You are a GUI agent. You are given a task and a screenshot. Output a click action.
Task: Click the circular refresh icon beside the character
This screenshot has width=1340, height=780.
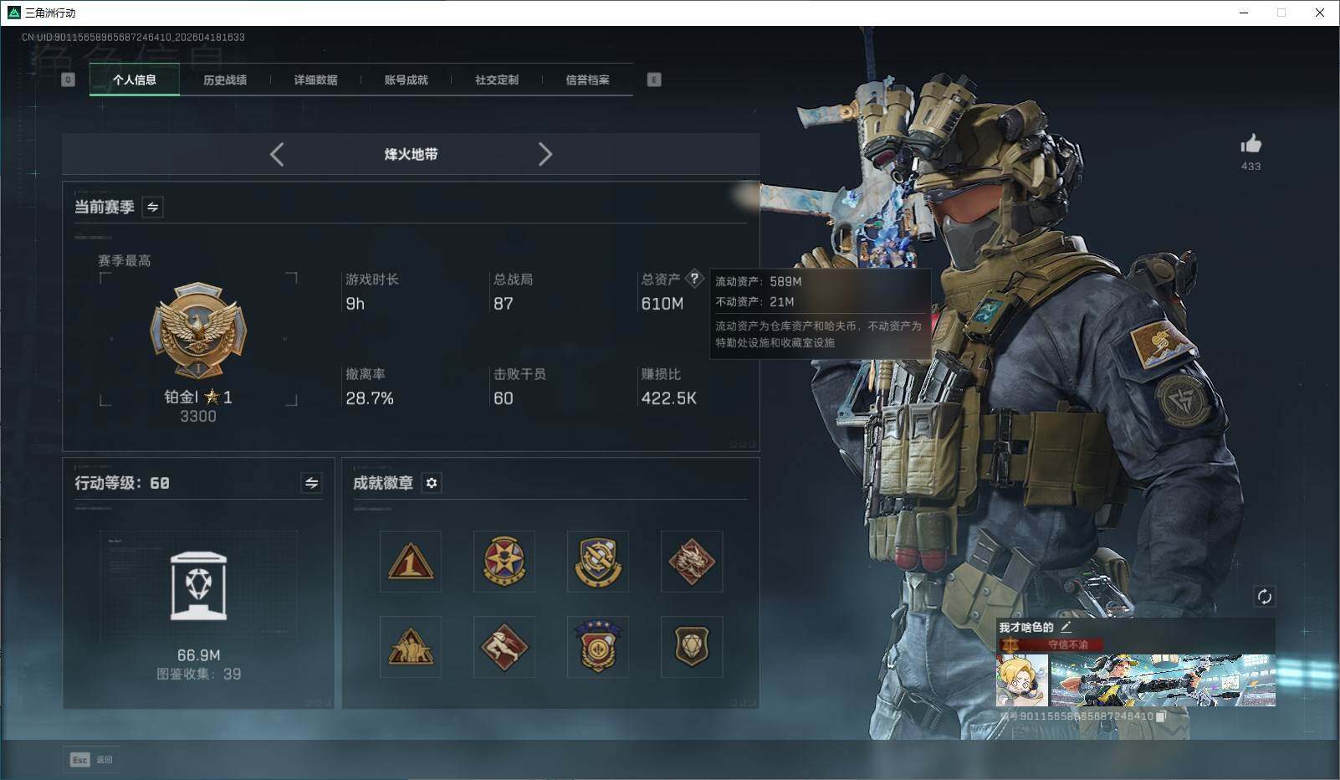[1265, 597]
